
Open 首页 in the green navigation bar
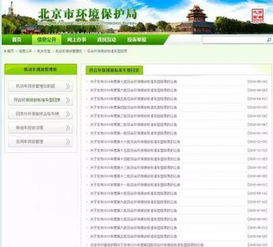pos(17,40)
